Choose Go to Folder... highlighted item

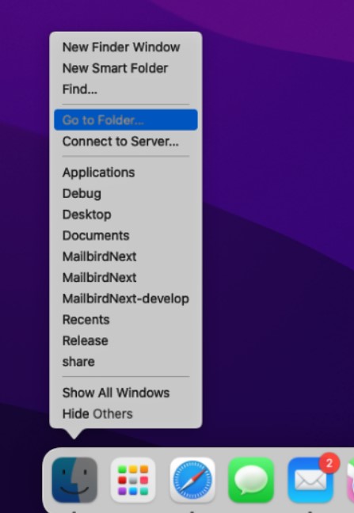pos(126,120)
